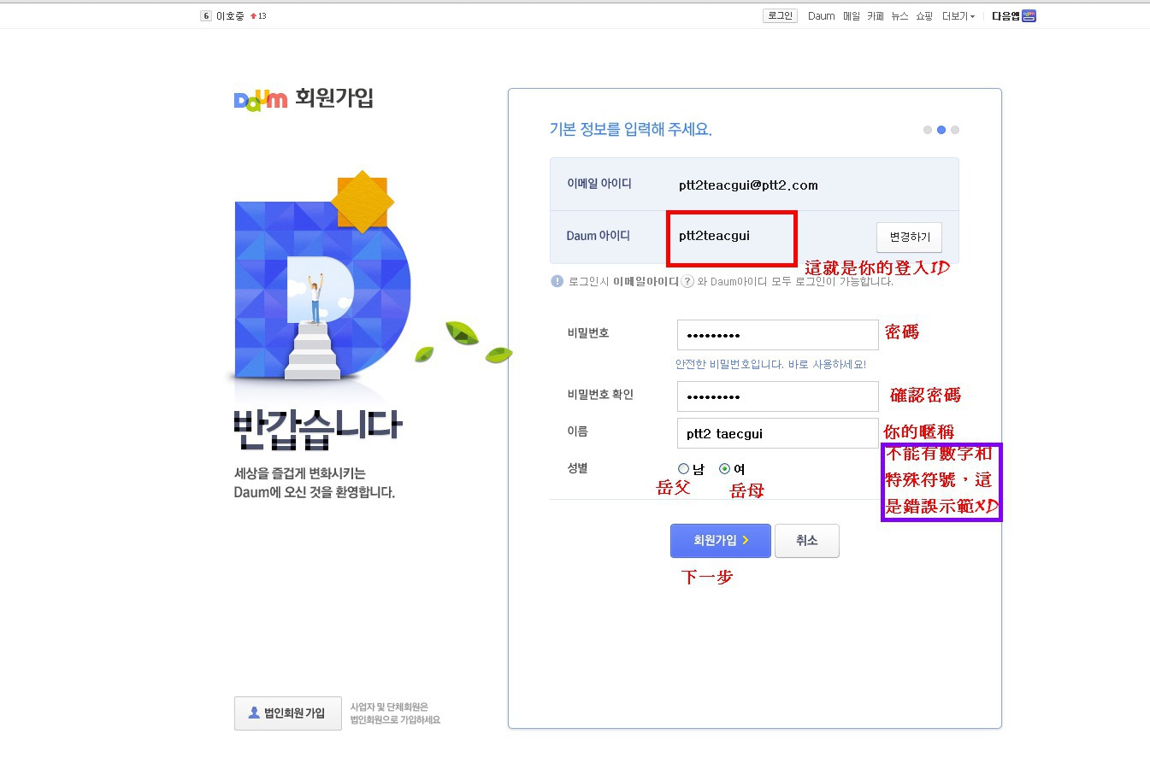This screenshot has width=1150, height=763.
Task: Open the trending search term 이호중
Action: pos(230,16)
